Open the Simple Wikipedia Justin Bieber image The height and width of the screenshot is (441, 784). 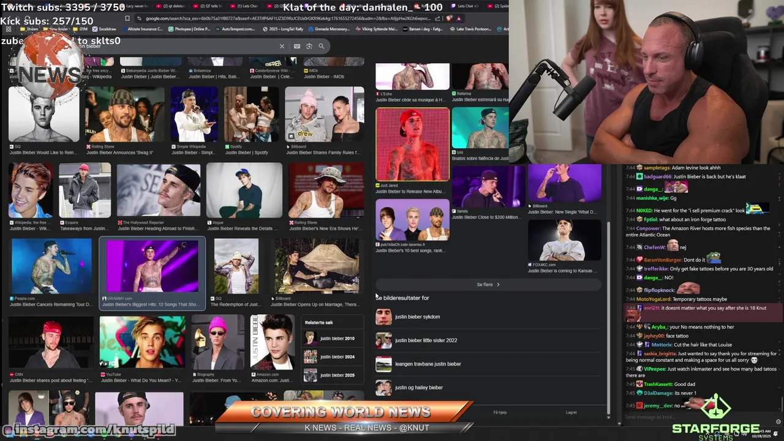coord(194,115)
